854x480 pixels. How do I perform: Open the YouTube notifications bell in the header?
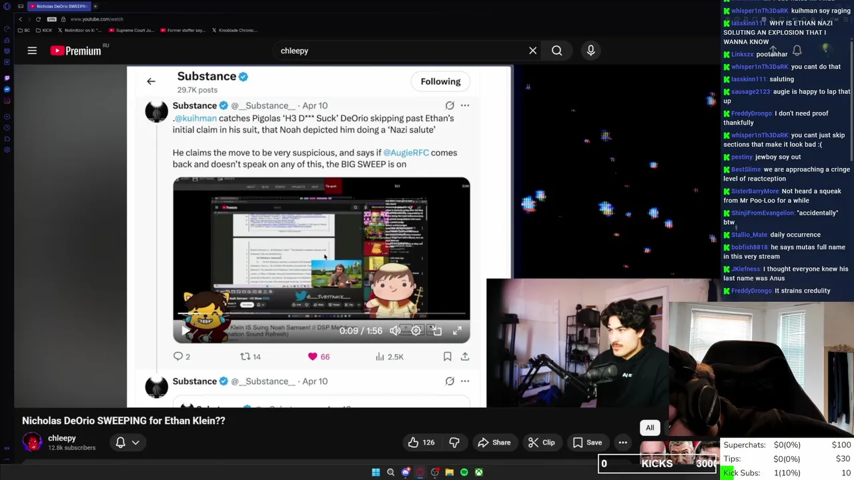pos(797,51)
